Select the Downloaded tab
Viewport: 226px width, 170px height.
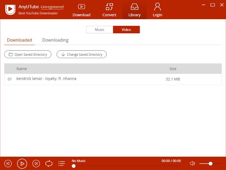pos(19,40)
